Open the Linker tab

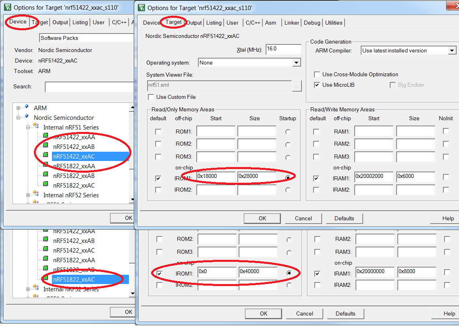pos(291,23)
